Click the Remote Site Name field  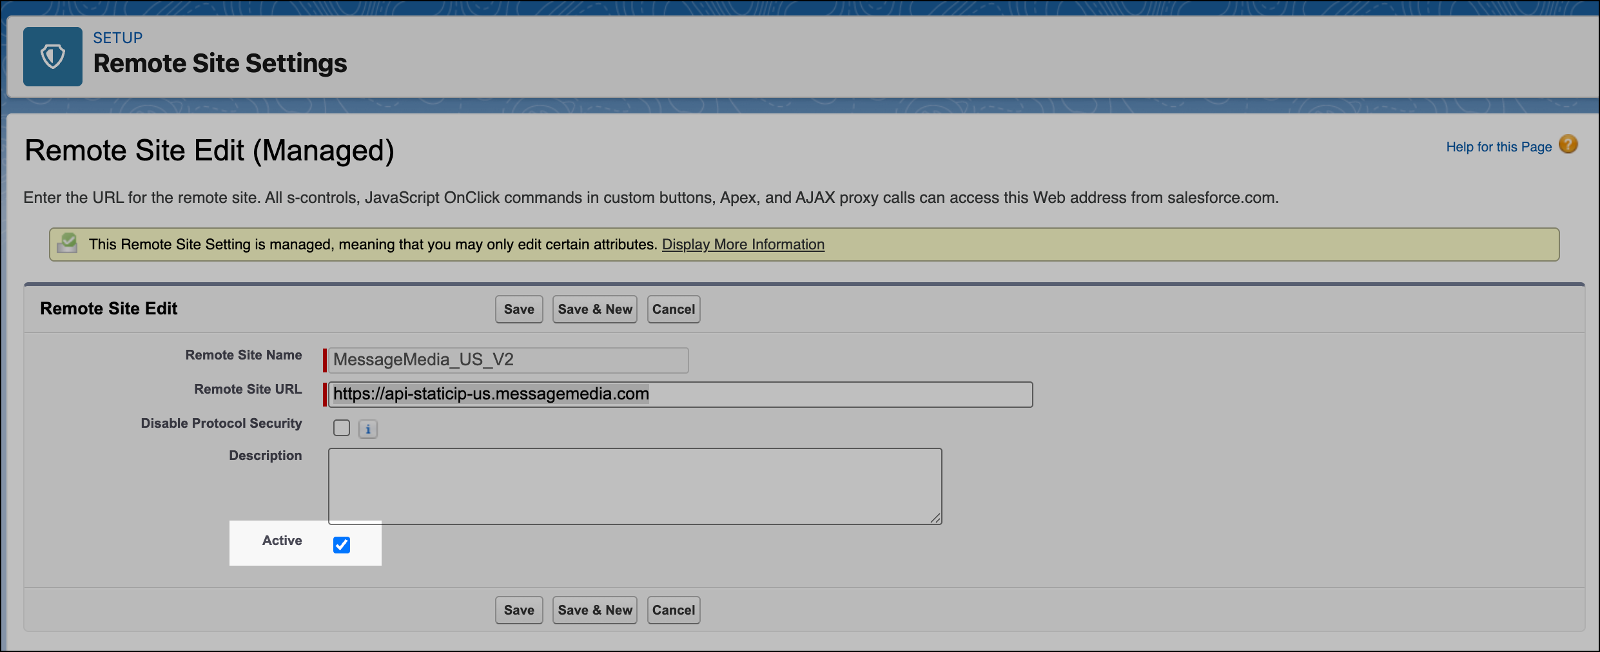(509, 360)
